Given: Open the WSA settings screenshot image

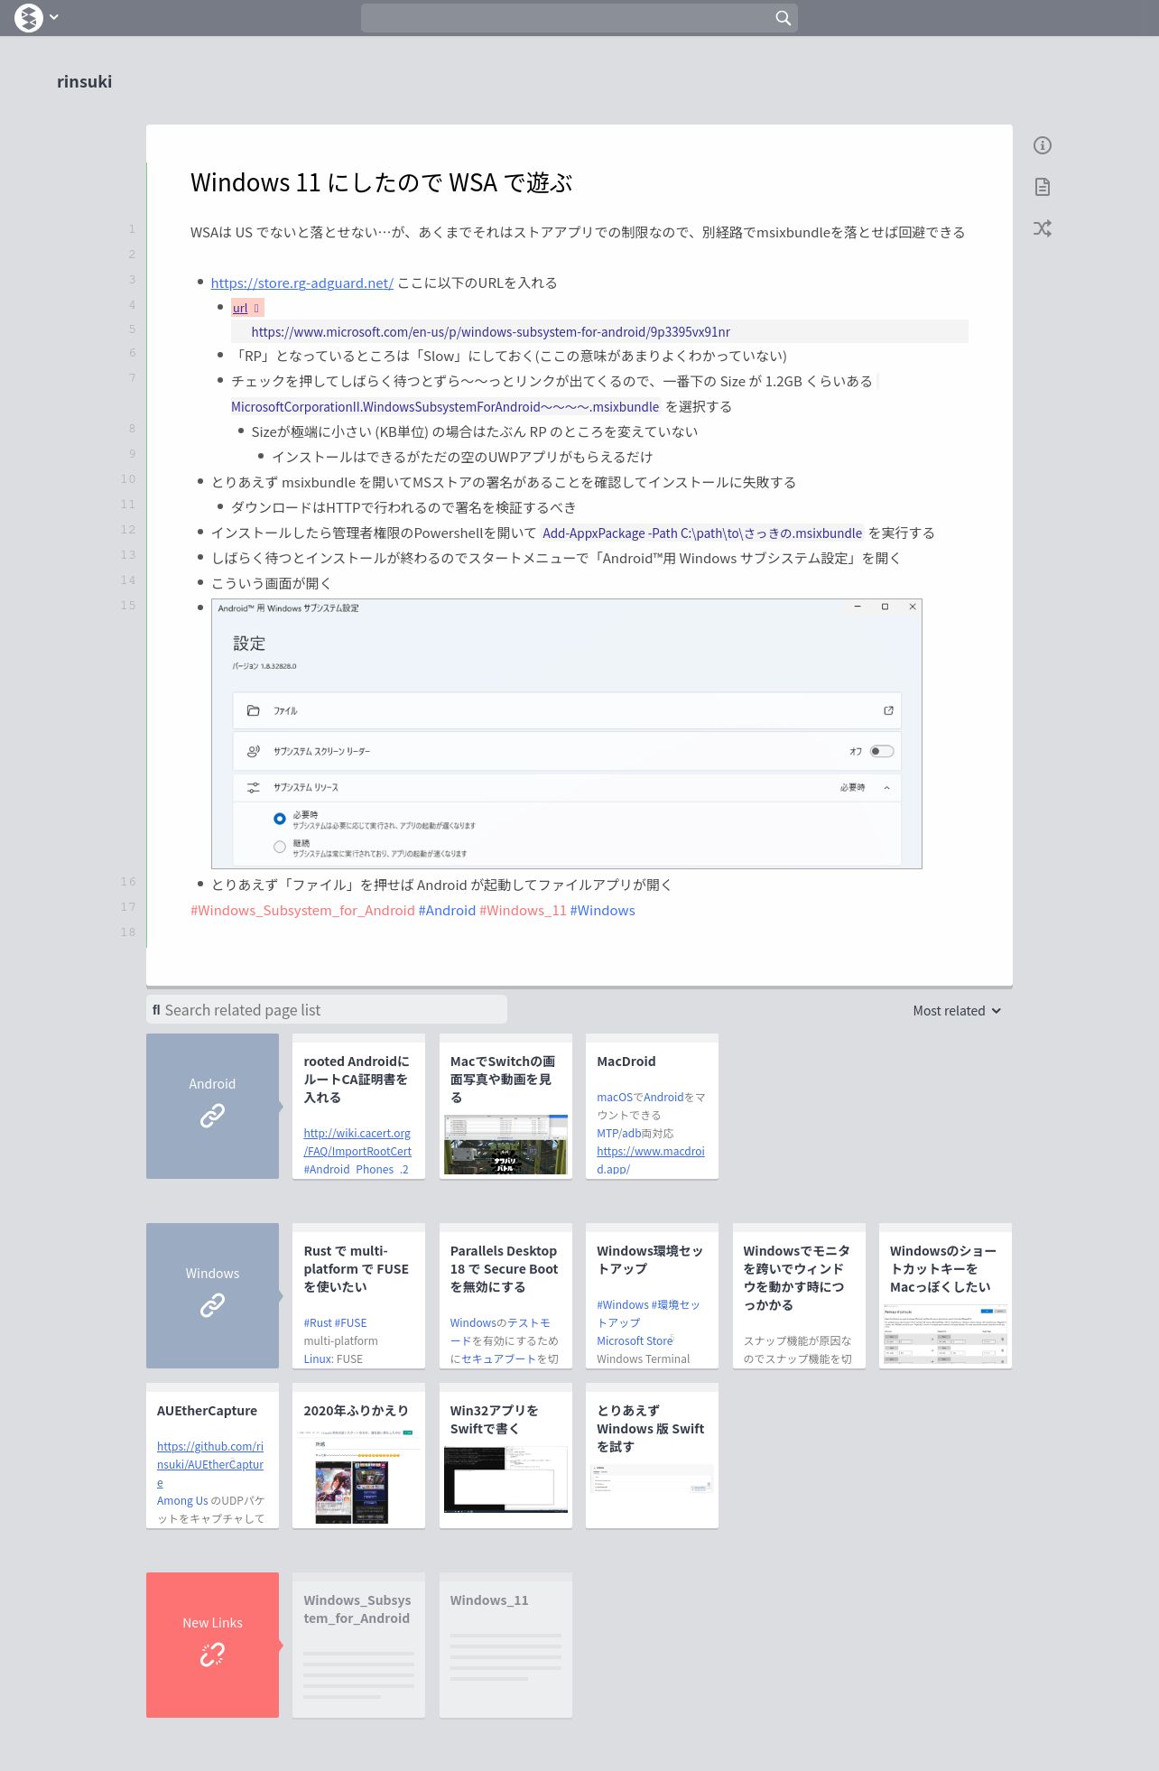Looking at the screenshot, I should 567,734.
